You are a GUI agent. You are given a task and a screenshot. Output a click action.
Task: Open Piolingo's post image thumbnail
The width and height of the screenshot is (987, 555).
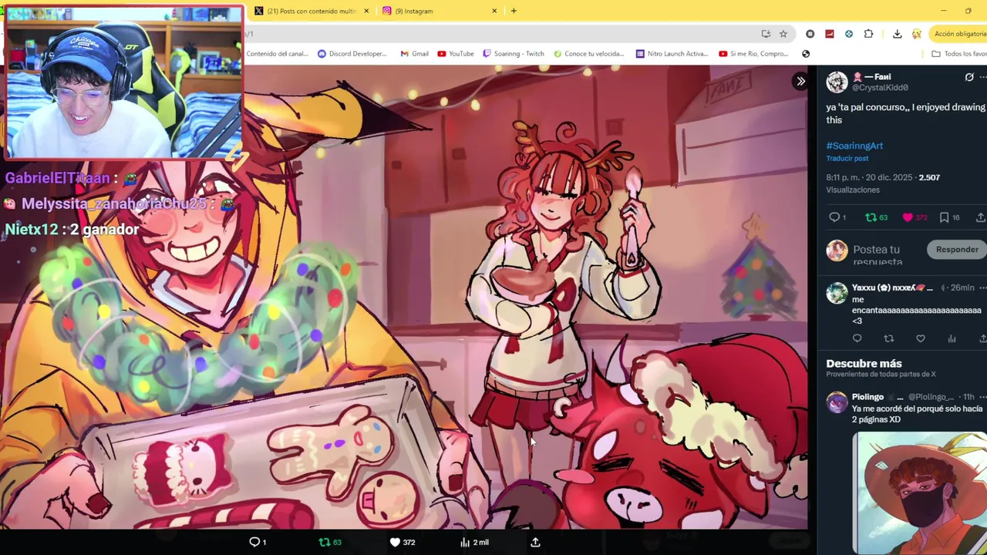click(x=920, y=493)
